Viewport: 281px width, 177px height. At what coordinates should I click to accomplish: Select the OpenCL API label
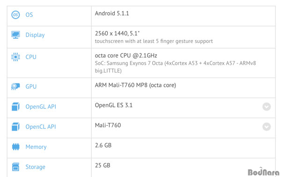point(41,127)
